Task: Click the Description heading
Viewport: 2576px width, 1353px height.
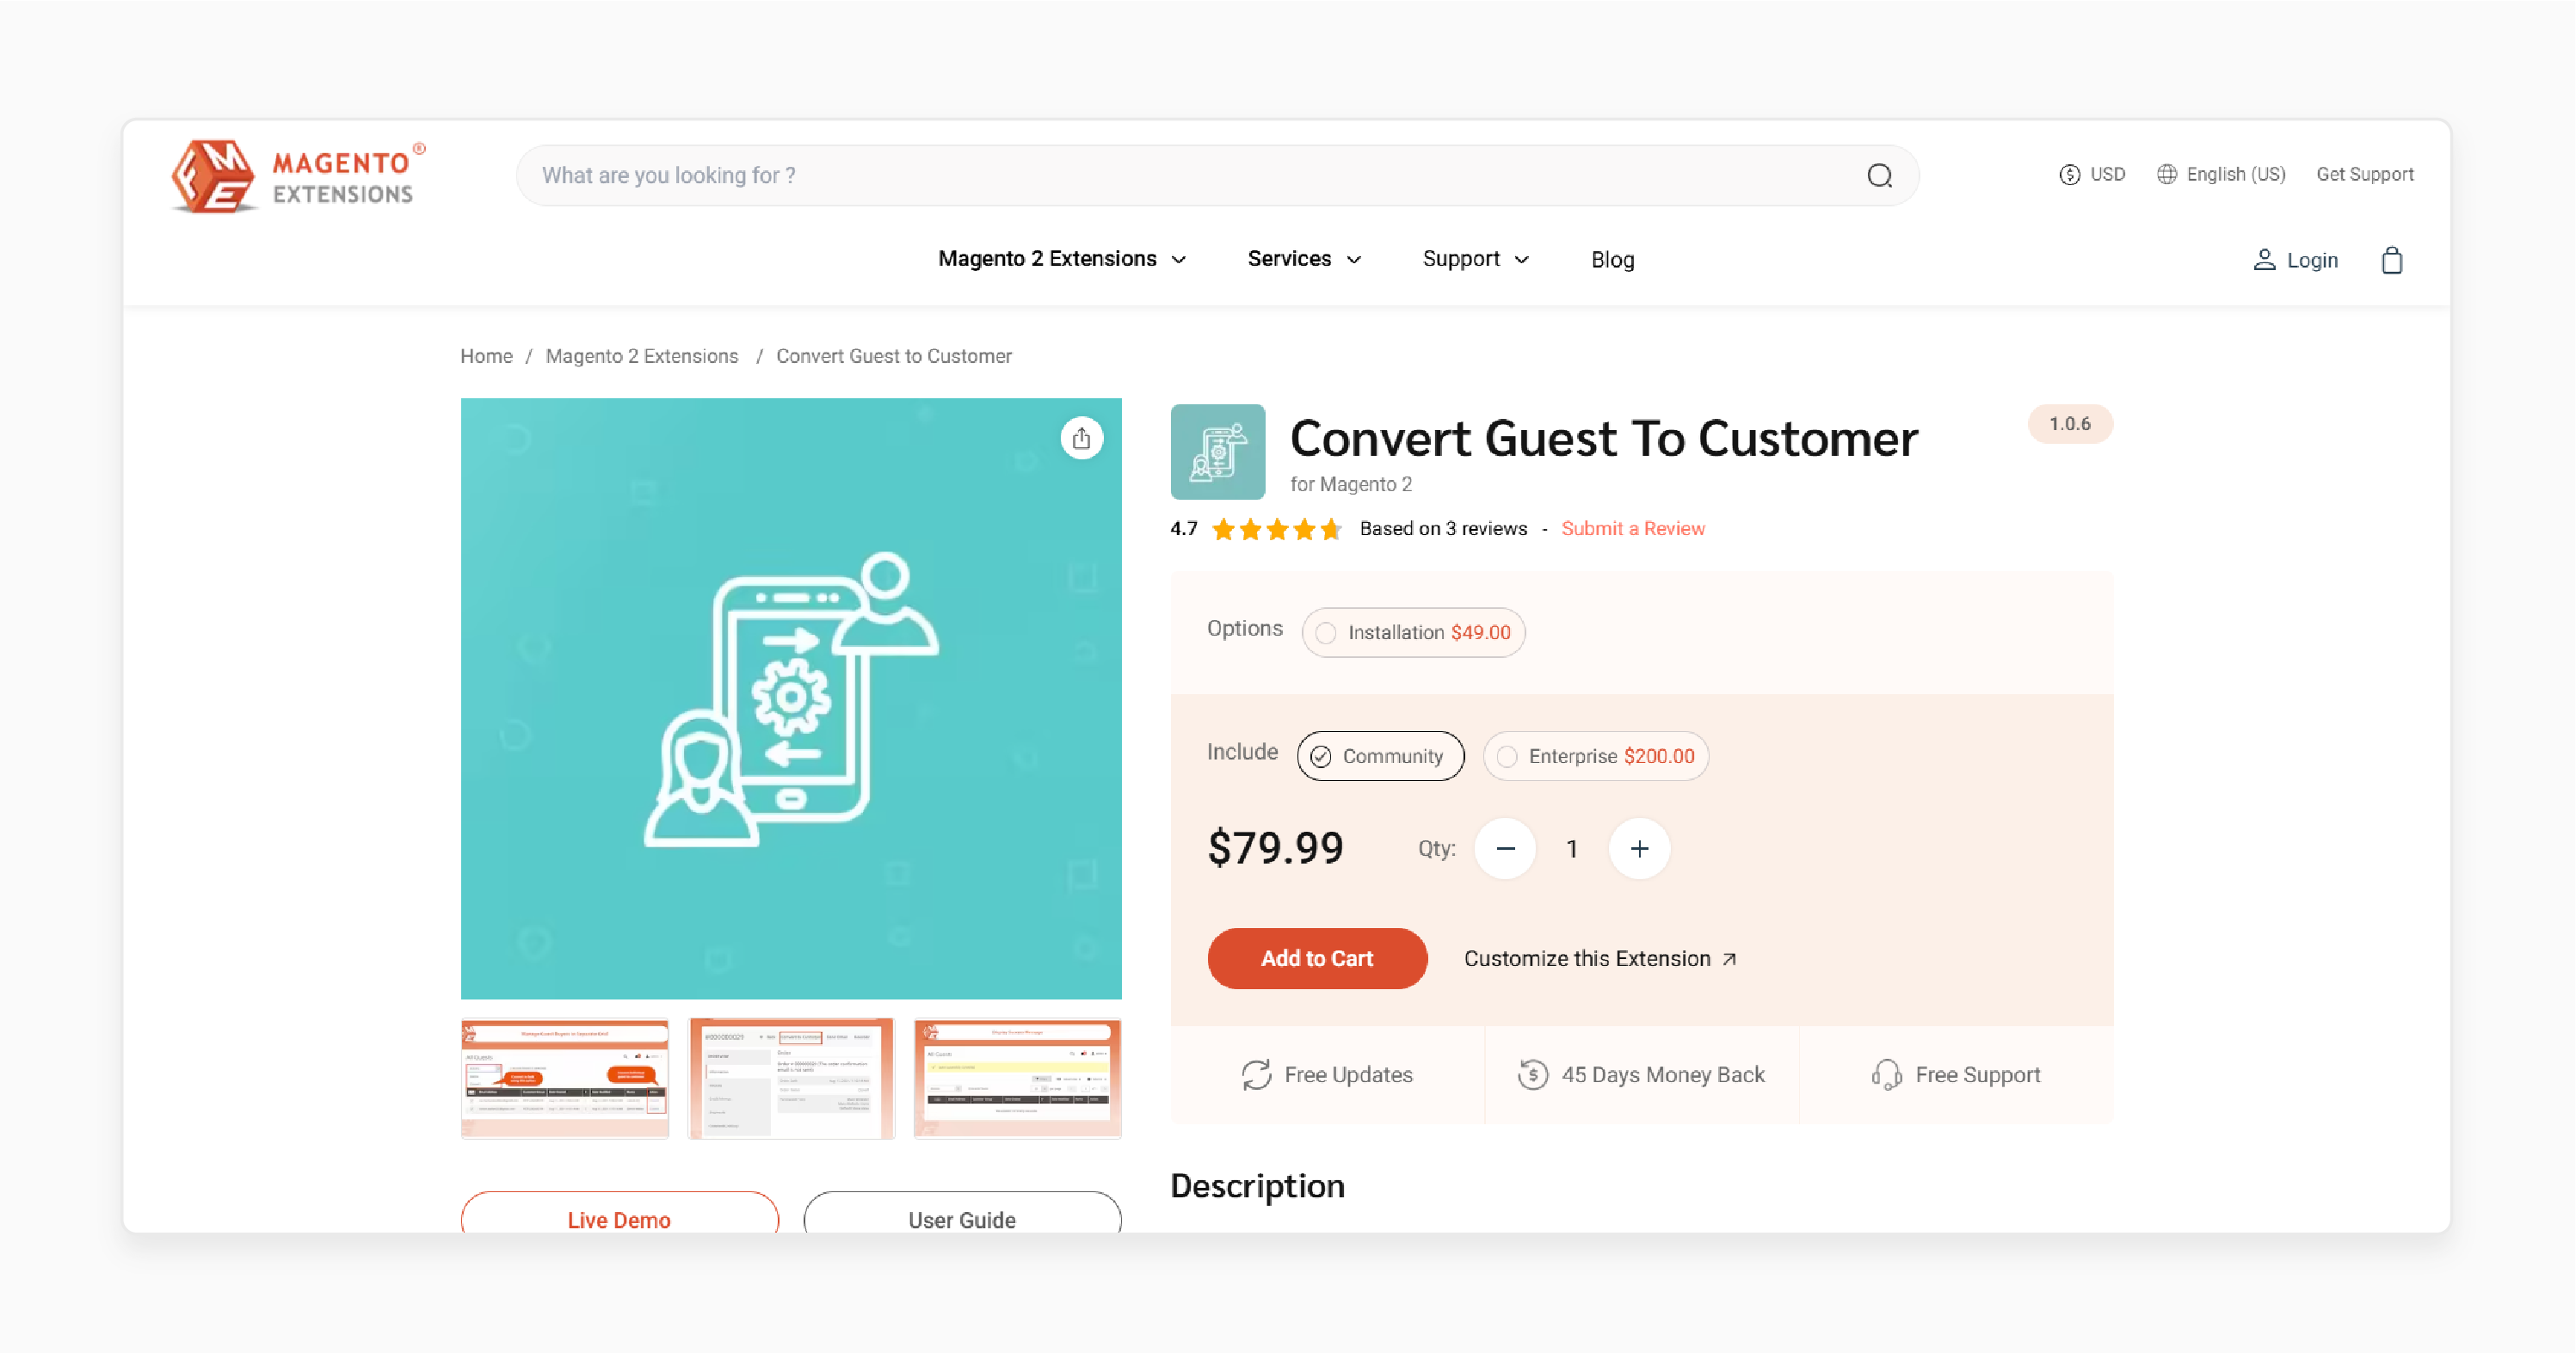Action: pos(1257,1186)
